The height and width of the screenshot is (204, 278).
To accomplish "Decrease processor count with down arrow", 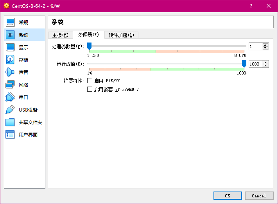I will coord(265,48).
